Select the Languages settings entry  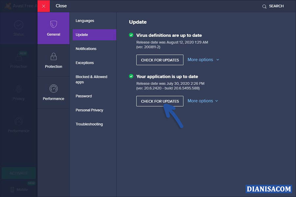[85, 20]
